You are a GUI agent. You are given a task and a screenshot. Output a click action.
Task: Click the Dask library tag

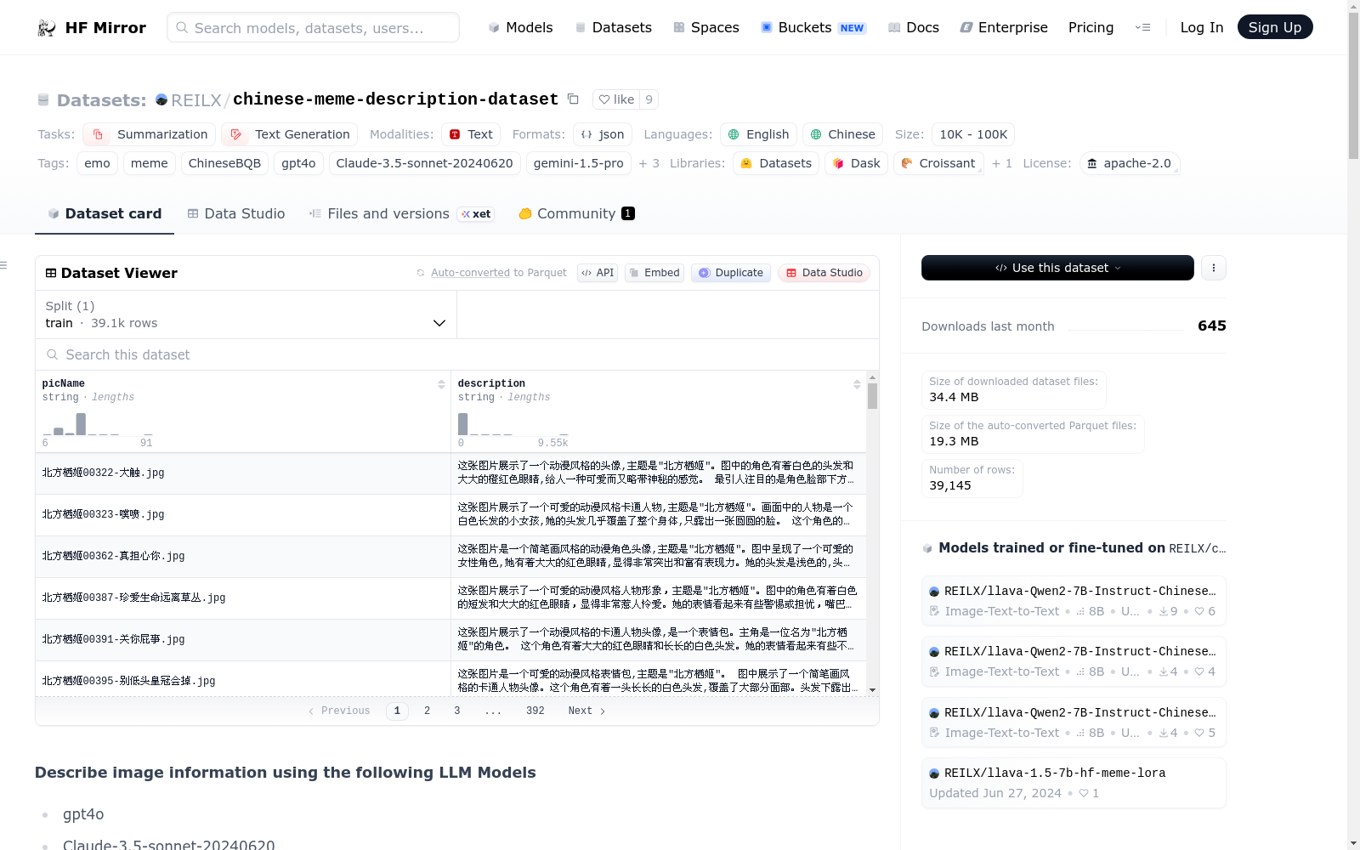pyautogui.click(x=856, y=163)
